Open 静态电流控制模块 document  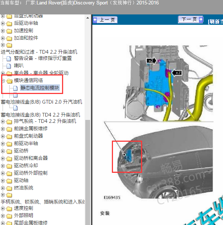click(40, 88)
